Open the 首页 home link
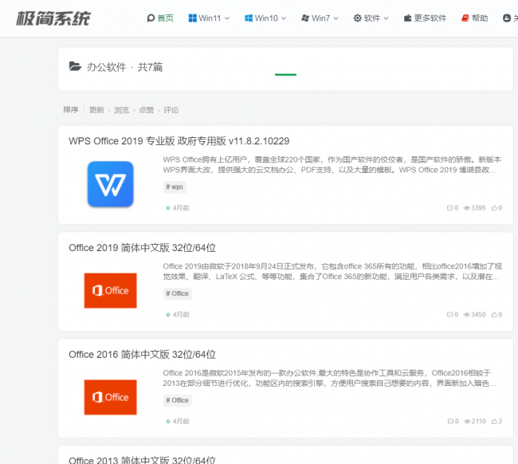The image size is (518, 464). click(x=166, y=18)
